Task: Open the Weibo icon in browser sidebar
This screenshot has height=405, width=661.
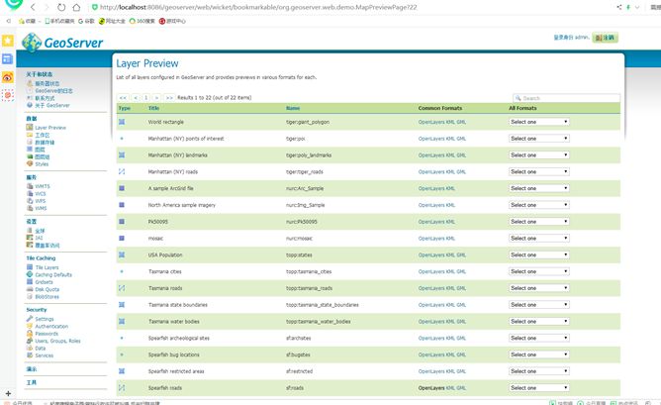Action: click(x=8, y=77)
